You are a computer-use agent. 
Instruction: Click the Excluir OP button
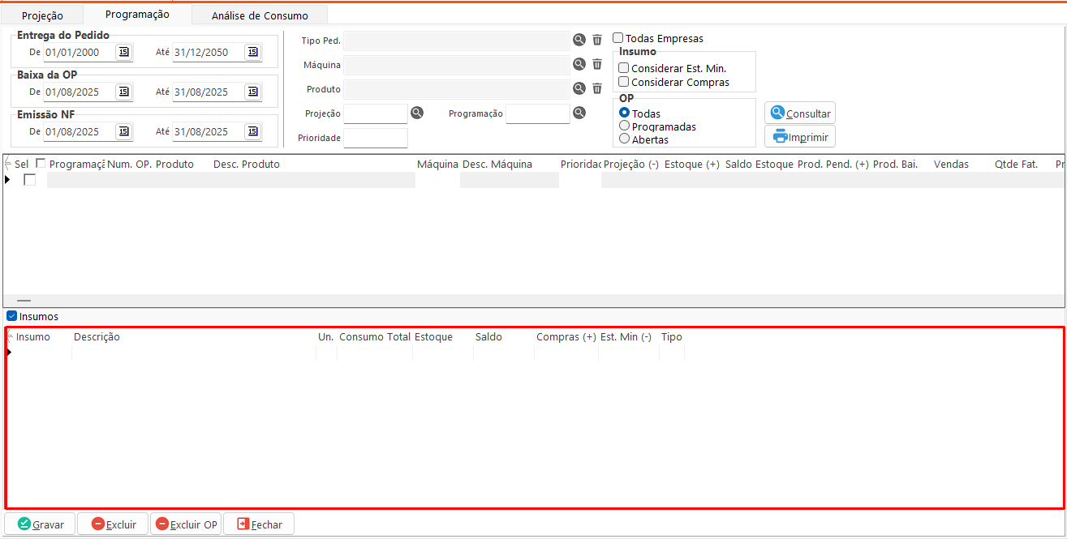pos(186,524)
